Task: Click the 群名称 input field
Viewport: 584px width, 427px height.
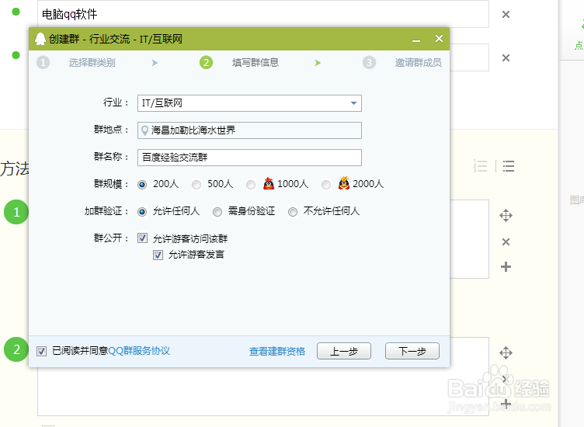Action: pos(249,158)
